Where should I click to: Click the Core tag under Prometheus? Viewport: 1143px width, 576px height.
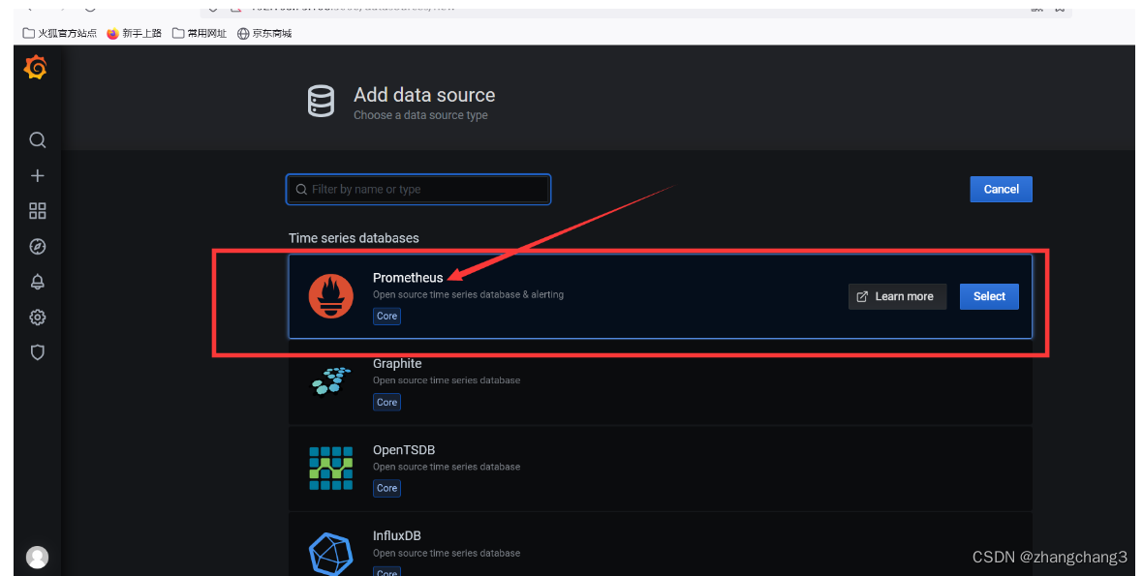(x=387, y=316)
